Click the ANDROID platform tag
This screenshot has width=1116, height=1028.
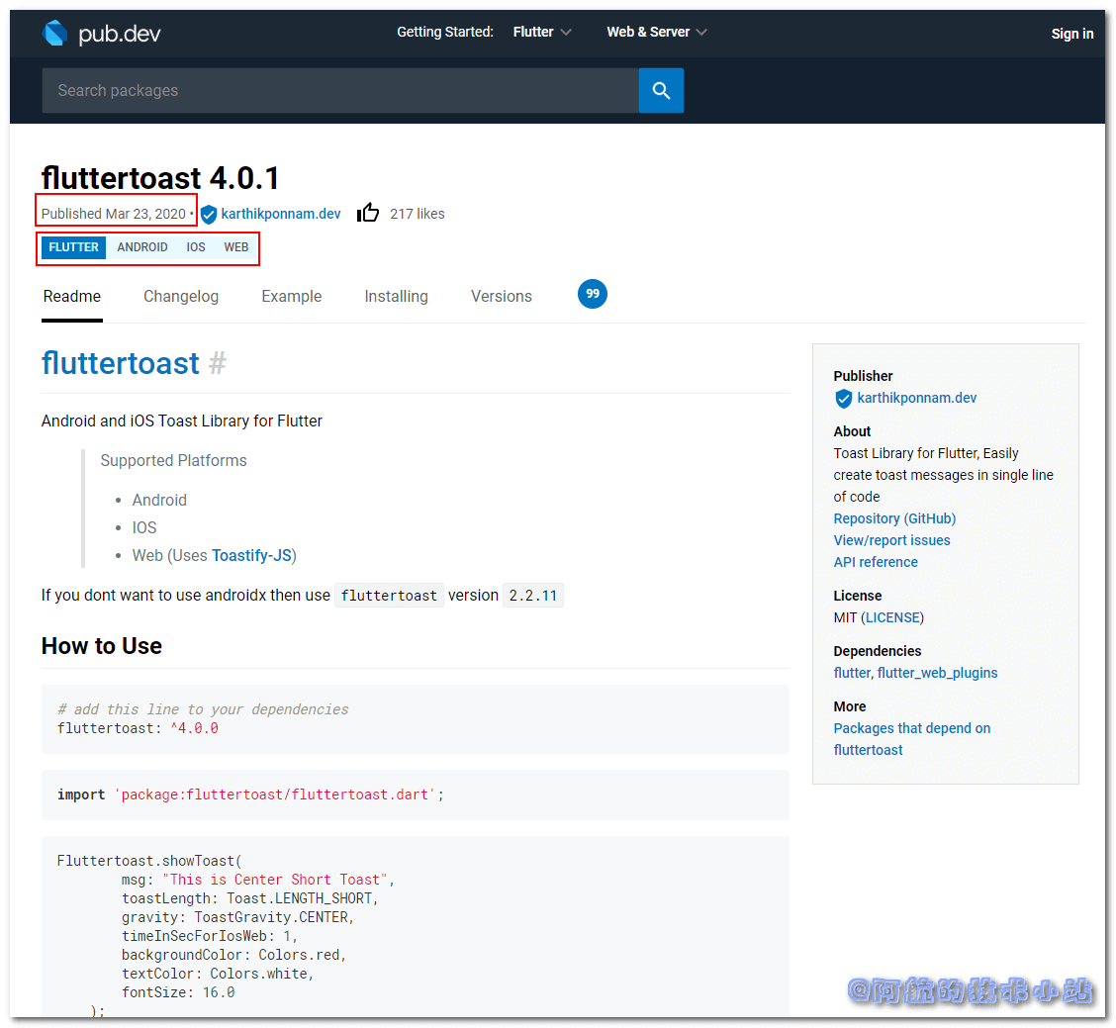click(142, 247)
